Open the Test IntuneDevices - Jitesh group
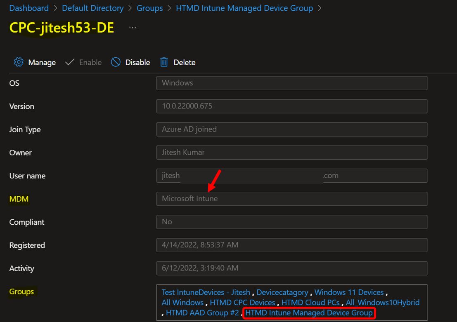Viewport: 457px width, 322px height. [x=206, y=292]
